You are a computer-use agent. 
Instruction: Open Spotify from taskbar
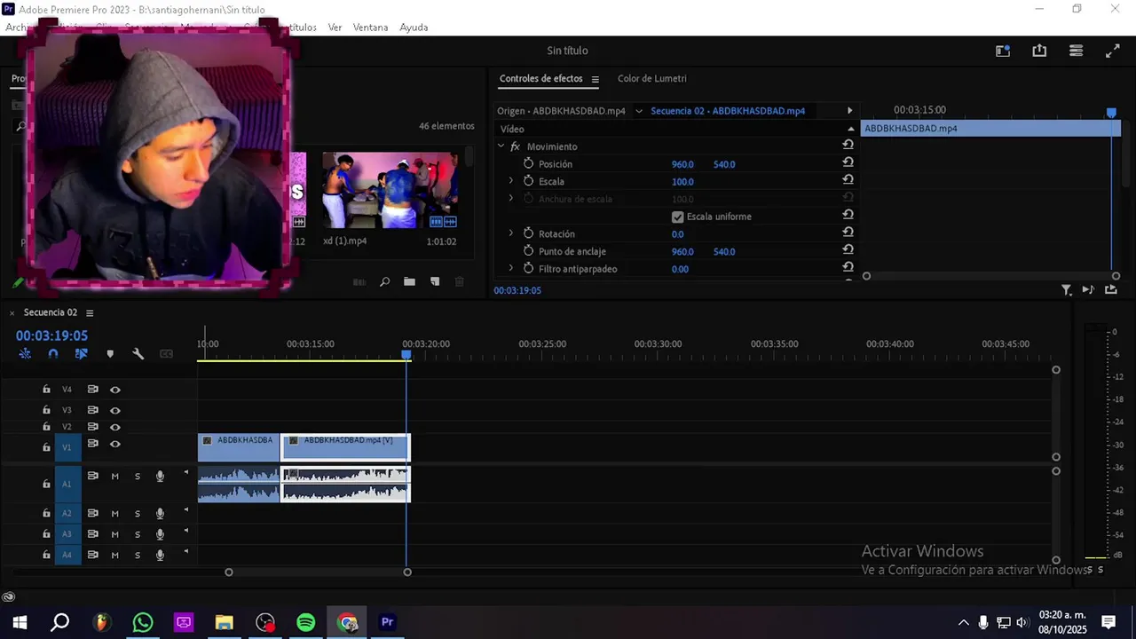click(306, 622)
